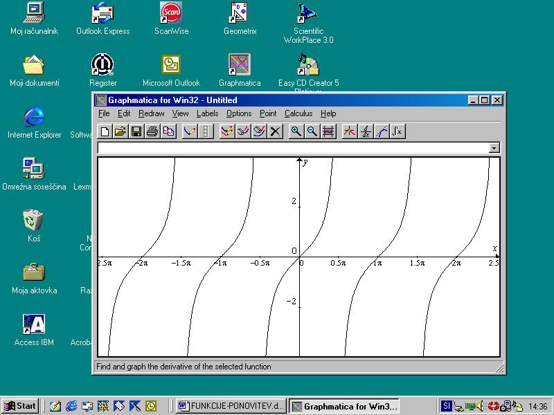The height and width of the screenshot is (415, 554).
Task: Click the traffic light pause icon
Action: (206, 131)
